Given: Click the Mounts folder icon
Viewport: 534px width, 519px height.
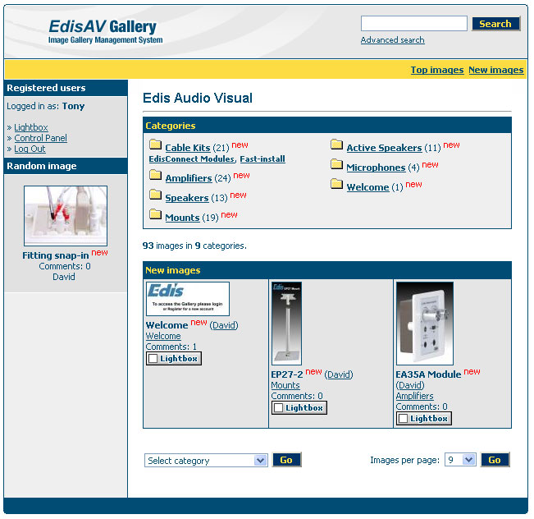Looking at the screenshot, I should click(155, 214).
